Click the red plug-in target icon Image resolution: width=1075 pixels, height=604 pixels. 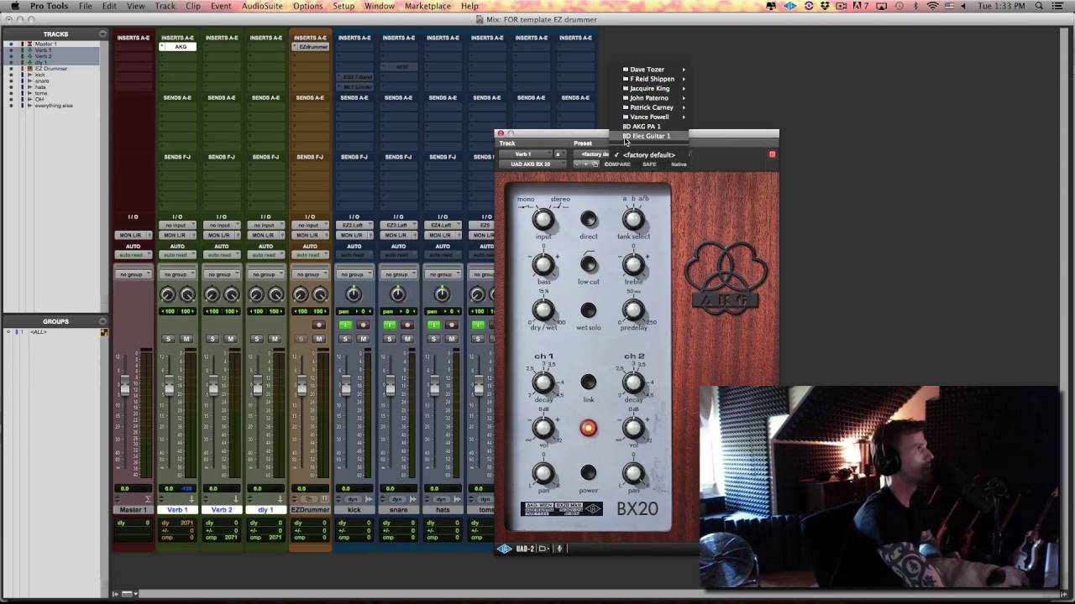click(772, 154)
